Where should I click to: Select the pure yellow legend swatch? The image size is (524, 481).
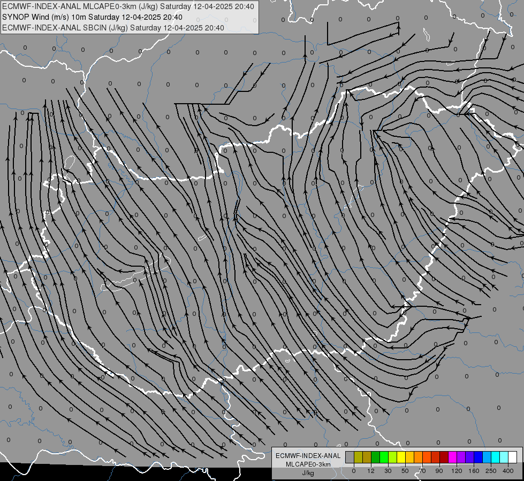point(401,457)
